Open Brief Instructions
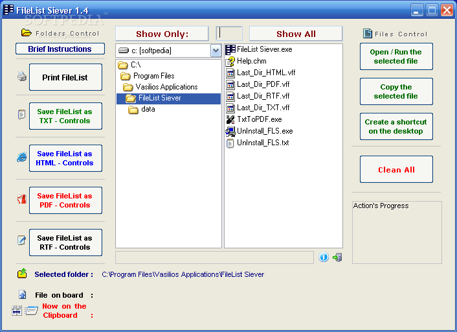 point(60,49)
